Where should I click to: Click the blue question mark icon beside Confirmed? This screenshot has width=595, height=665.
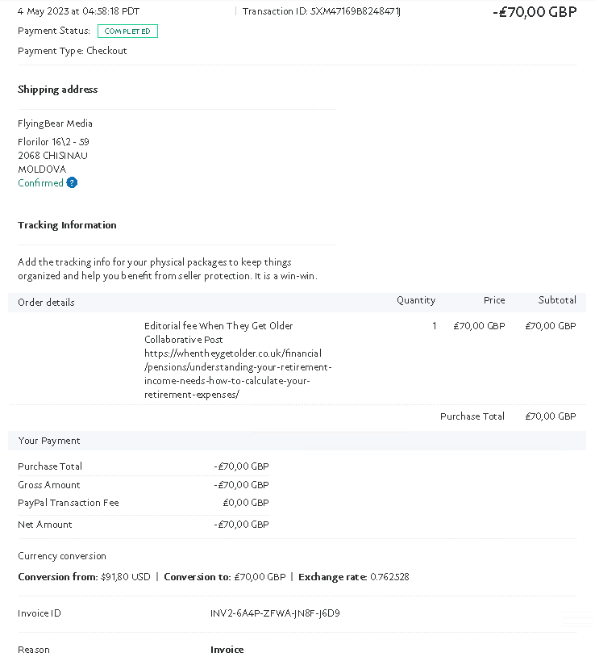[x=72, y=182]
